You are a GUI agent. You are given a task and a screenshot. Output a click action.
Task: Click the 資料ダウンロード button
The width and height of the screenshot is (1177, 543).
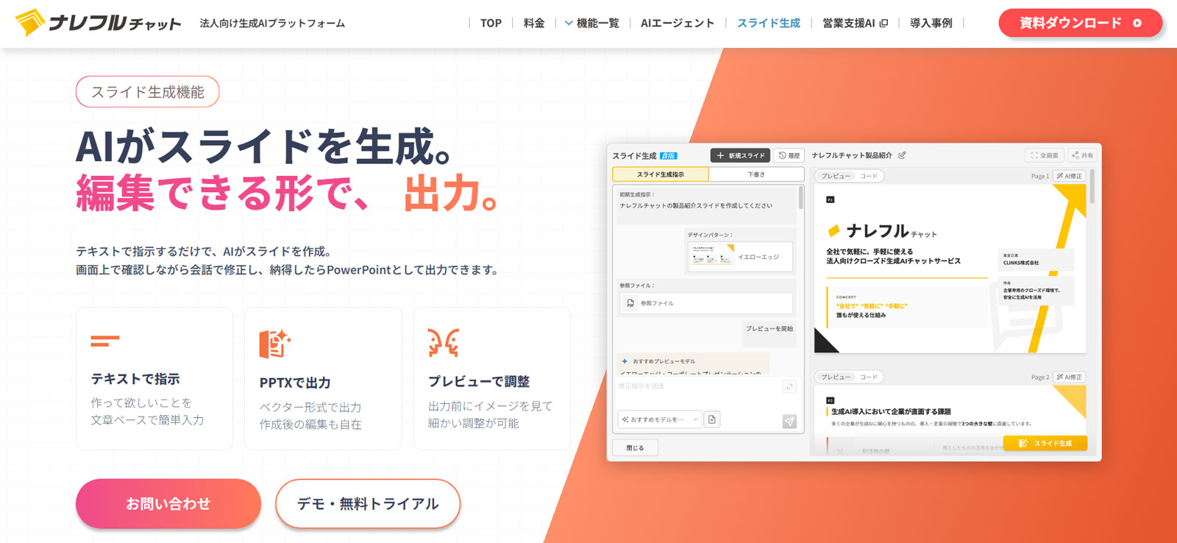[1080, 23]
